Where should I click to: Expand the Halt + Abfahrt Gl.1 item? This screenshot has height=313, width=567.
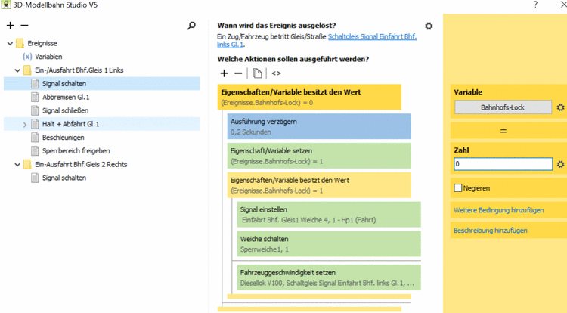[24, 124]
